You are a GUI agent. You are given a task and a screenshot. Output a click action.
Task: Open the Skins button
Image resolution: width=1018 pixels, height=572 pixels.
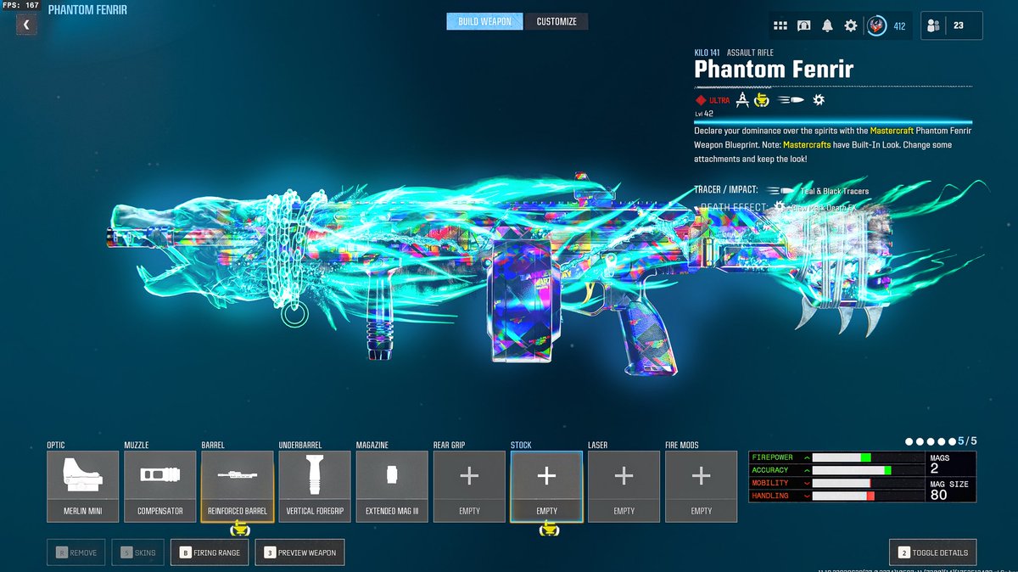tap(138, 552)
